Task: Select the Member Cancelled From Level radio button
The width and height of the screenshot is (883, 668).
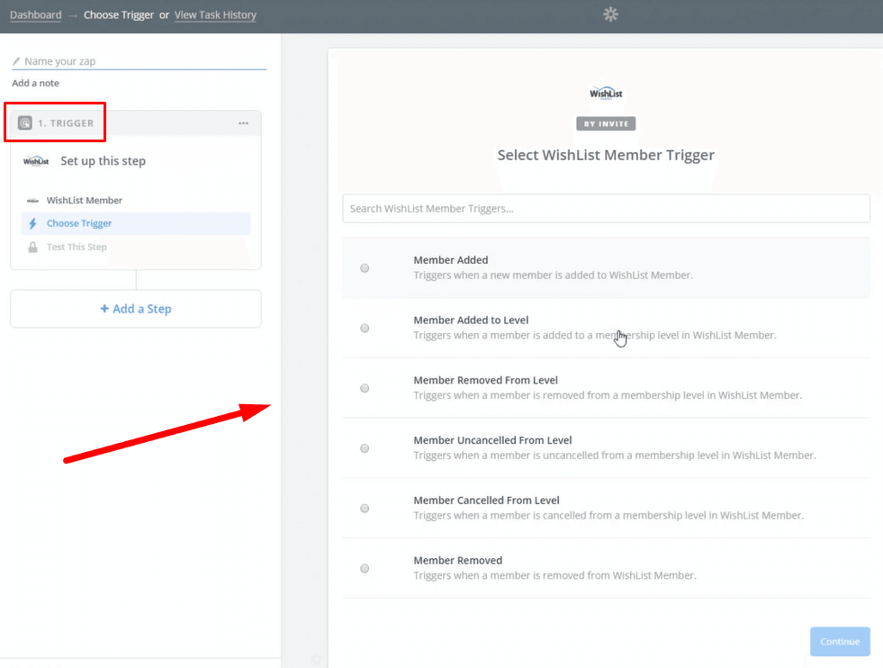Action: pos(365,509)
